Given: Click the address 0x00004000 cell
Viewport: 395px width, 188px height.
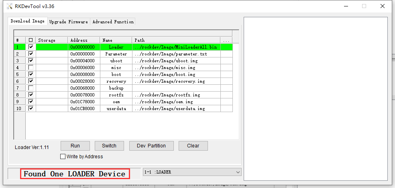Looking at the screenshot, I should click(x=84, y=61).
